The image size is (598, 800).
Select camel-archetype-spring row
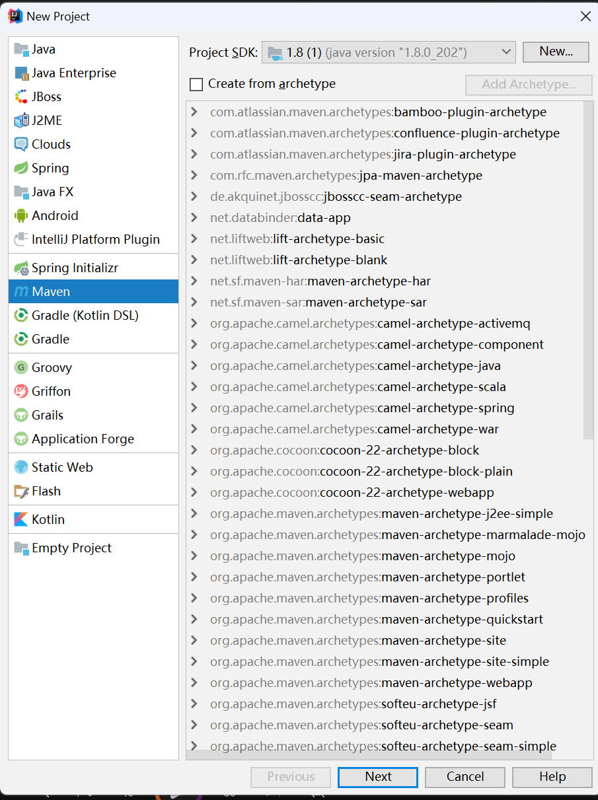[385, 408]
